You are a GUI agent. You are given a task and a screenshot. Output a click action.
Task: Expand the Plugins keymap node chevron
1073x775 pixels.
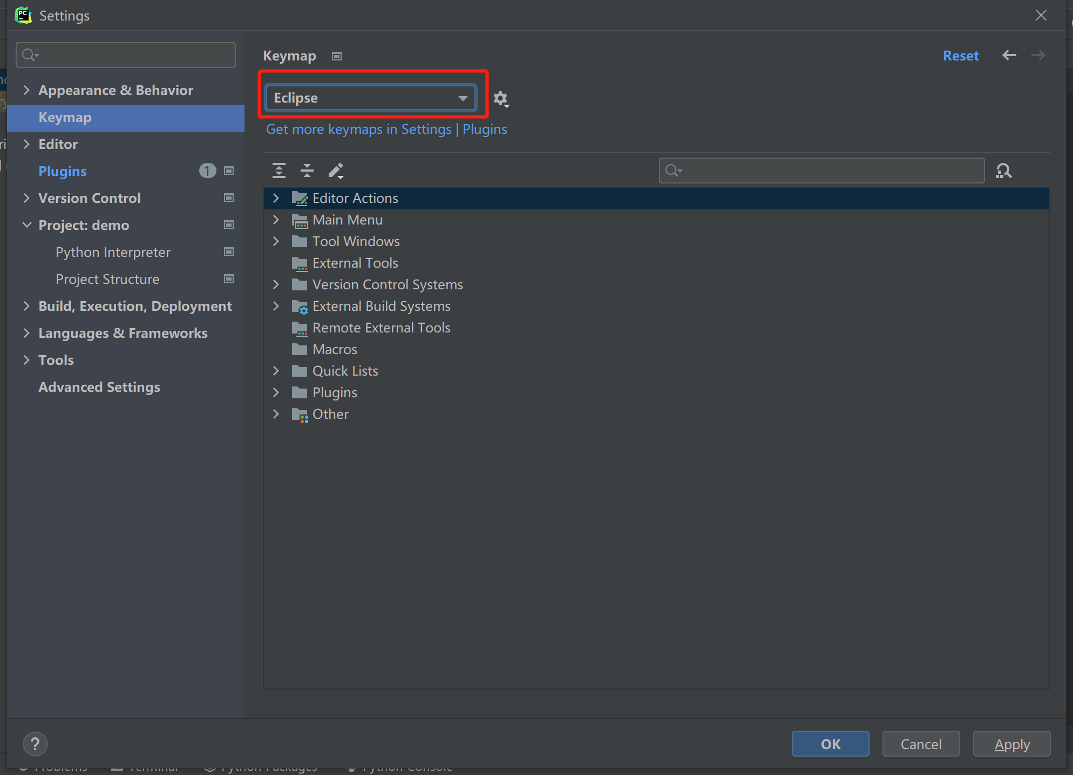tap(276, 392)
